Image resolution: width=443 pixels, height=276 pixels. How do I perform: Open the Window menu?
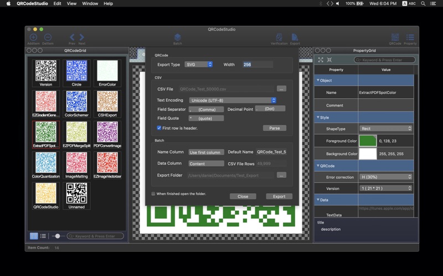pyautogui.click(x=90, y=4)
